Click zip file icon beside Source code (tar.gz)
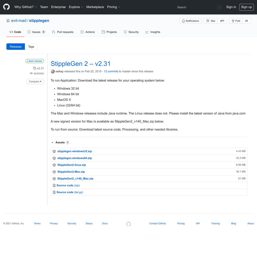Viewport: 257px width, 257px height. click(x=54, y=192)
